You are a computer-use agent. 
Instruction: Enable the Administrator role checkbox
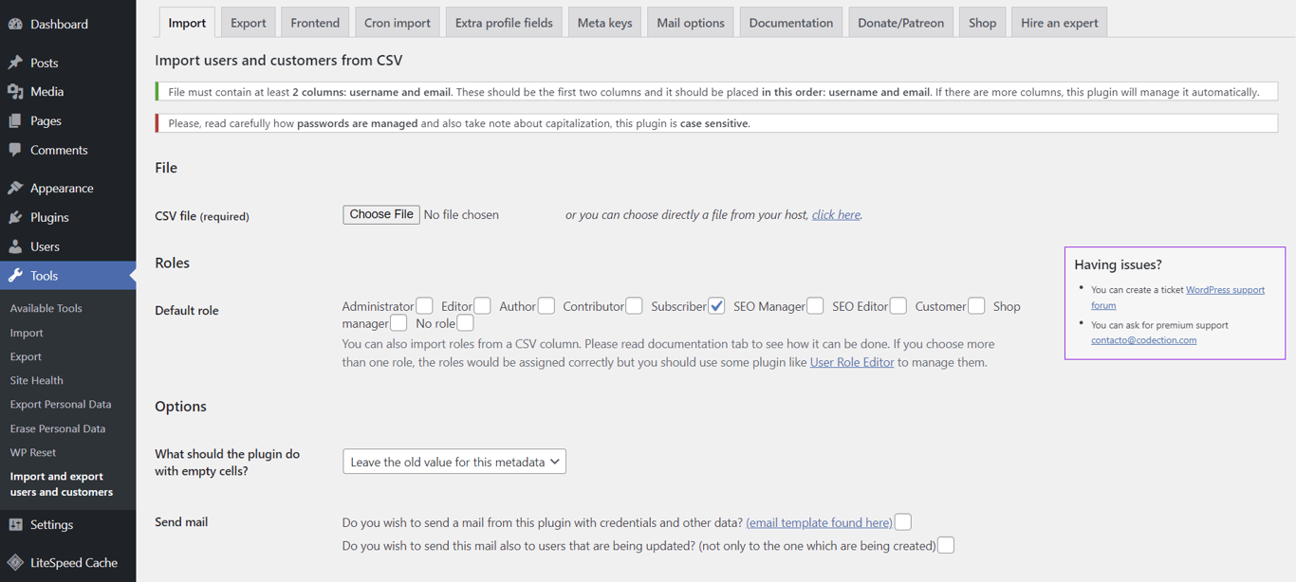[424, 305]
